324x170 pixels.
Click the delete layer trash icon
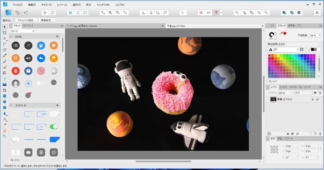click(320, 134)
